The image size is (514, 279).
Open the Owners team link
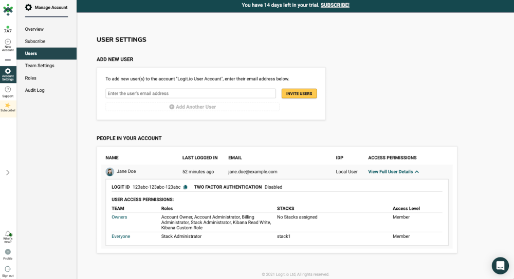point(119,217)
